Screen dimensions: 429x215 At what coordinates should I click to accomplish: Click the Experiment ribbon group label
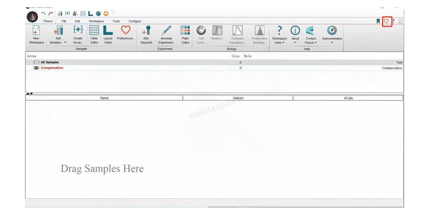point(165,49)
